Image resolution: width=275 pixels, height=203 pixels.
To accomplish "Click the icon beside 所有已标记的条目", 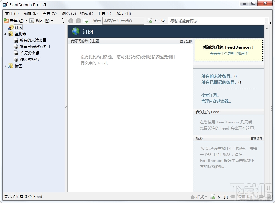I will coord(16,47).
